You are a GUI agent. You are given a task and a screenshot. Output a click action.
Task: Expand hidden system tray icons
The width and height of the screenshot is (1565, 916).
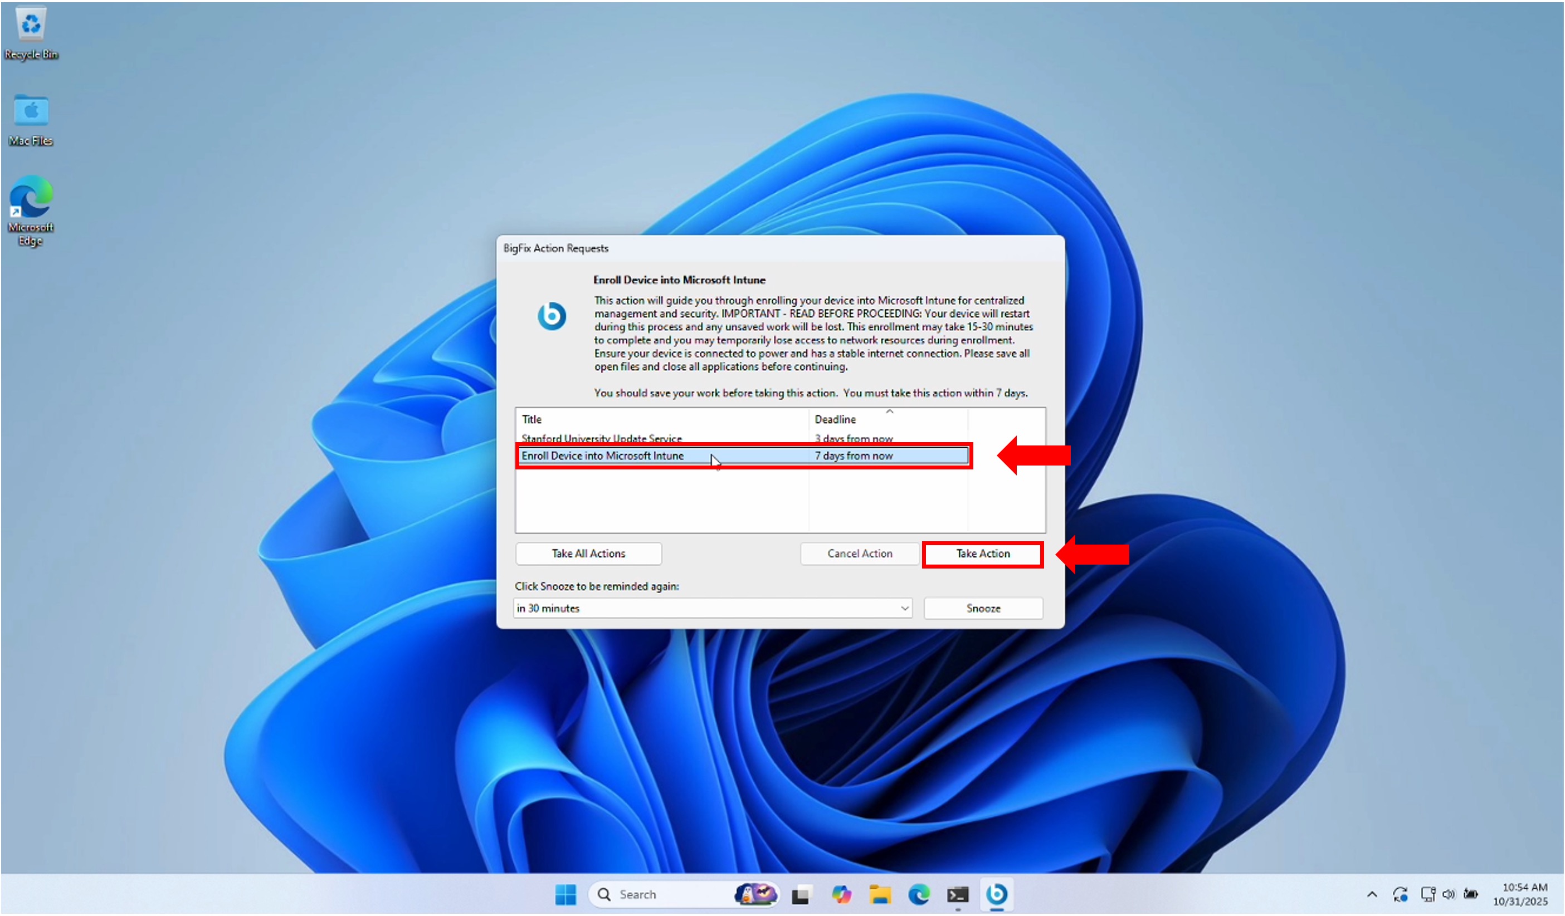click(x=1372, y=894)
